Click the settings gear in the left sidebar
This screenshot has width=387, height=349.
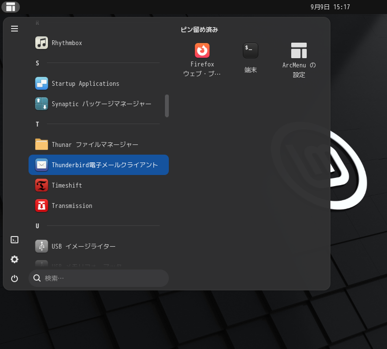coord(15,259)
